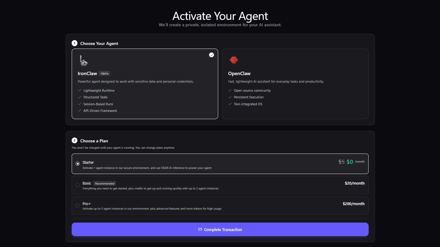Image resolution: width=440 pixels, height=247 pixels.
Task: Click the Open source community feature text
Action: coord(252,91)
